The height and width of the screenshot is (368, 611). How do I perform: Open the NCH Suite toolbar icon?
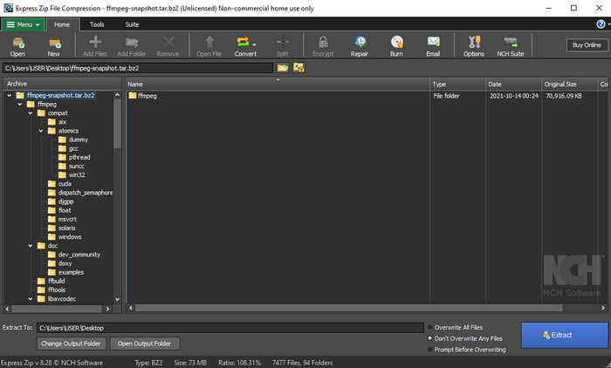pyautogui.click(x=510, y=46)
